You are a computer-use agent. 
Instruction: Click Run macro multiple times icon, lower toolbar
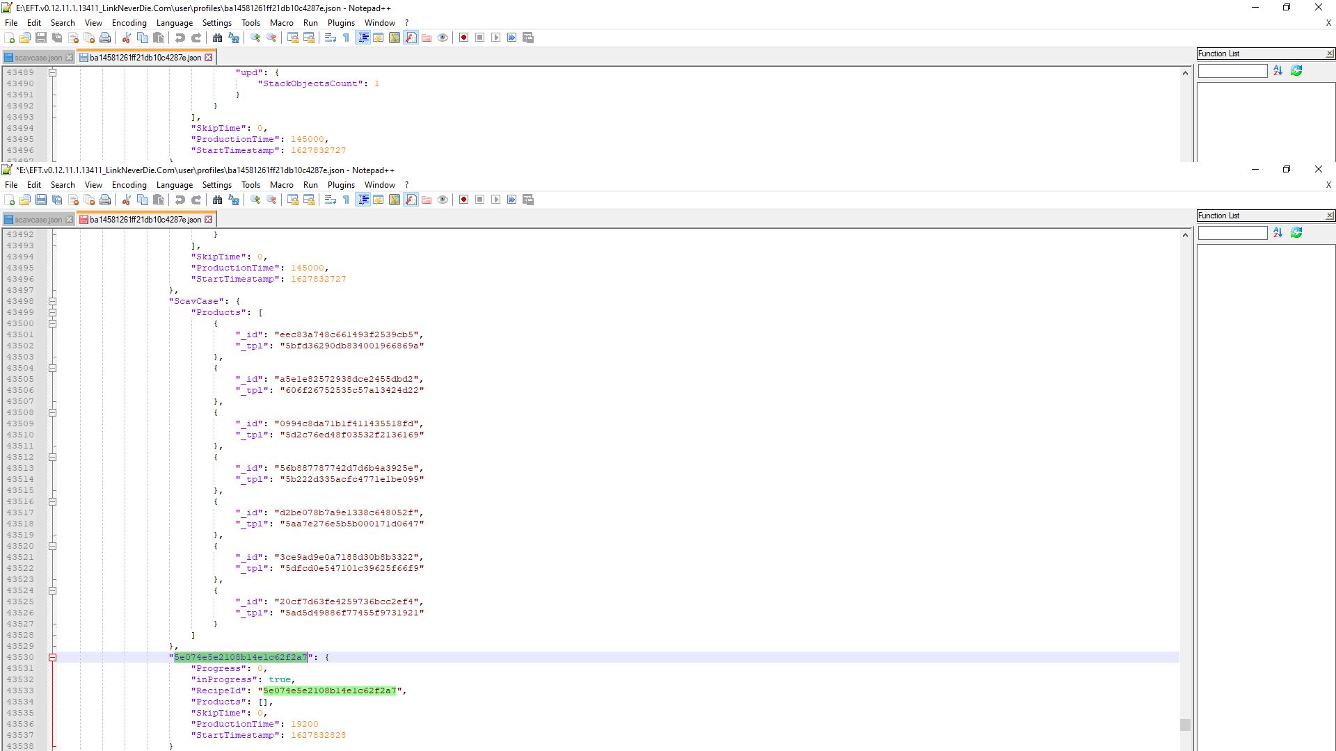[512, 200]
